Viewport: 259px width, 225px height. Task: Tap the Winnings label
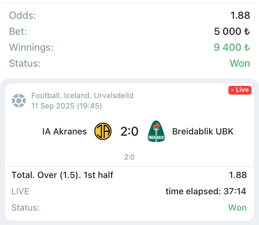31,48
